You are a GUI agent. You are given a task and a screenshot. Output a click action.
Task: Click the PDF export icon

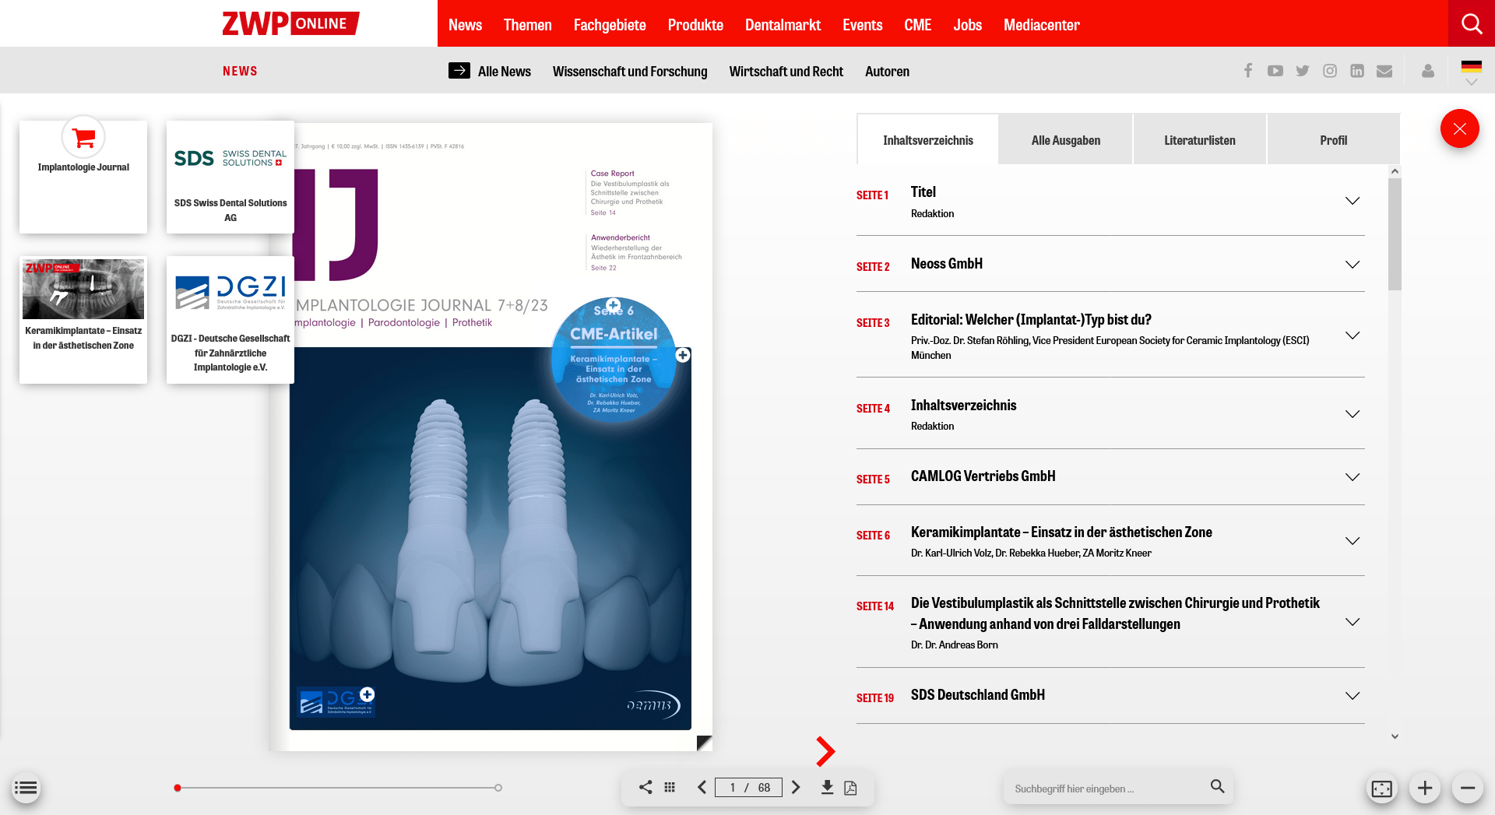(851, 787)
